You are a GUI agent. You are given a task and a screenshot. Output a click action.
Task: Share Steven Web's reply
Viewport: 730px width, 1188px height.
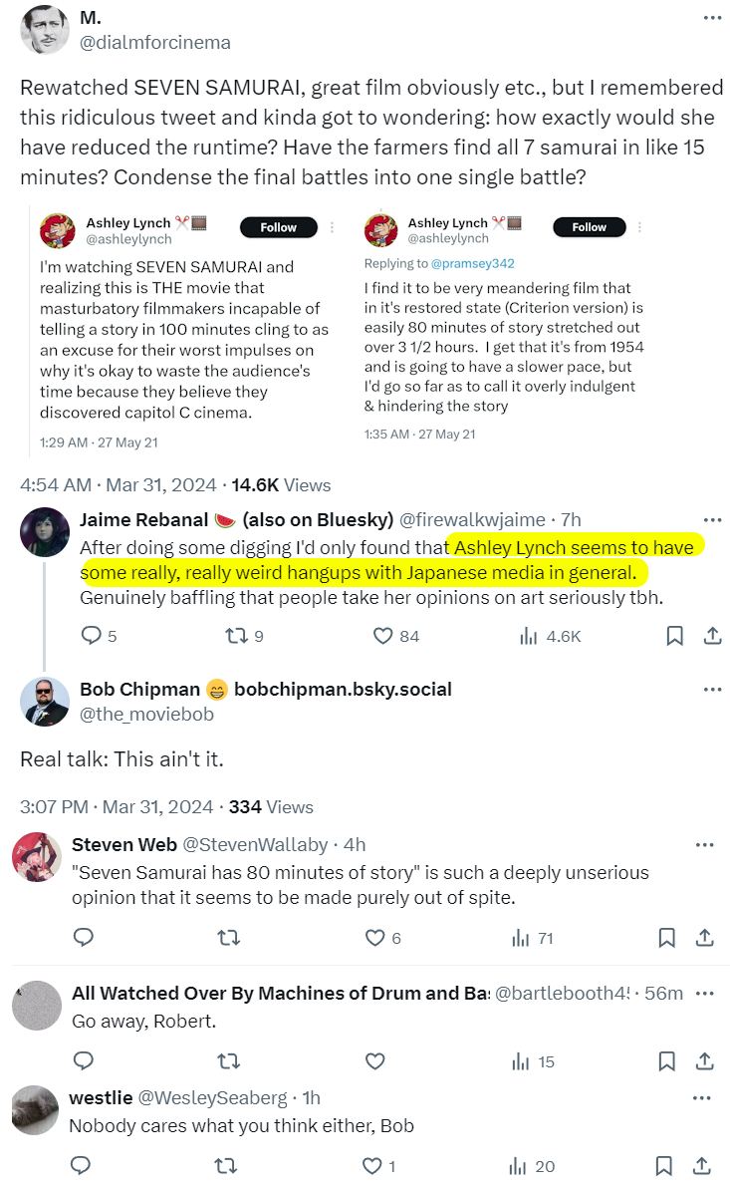coord(704,938)
